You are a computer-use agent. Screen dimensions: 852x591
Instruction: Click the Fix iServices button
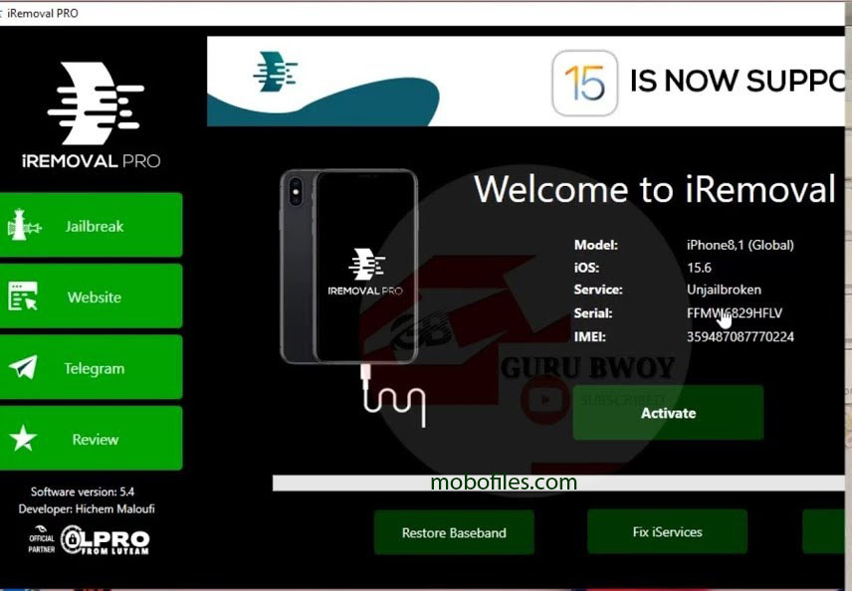[667, 531]
